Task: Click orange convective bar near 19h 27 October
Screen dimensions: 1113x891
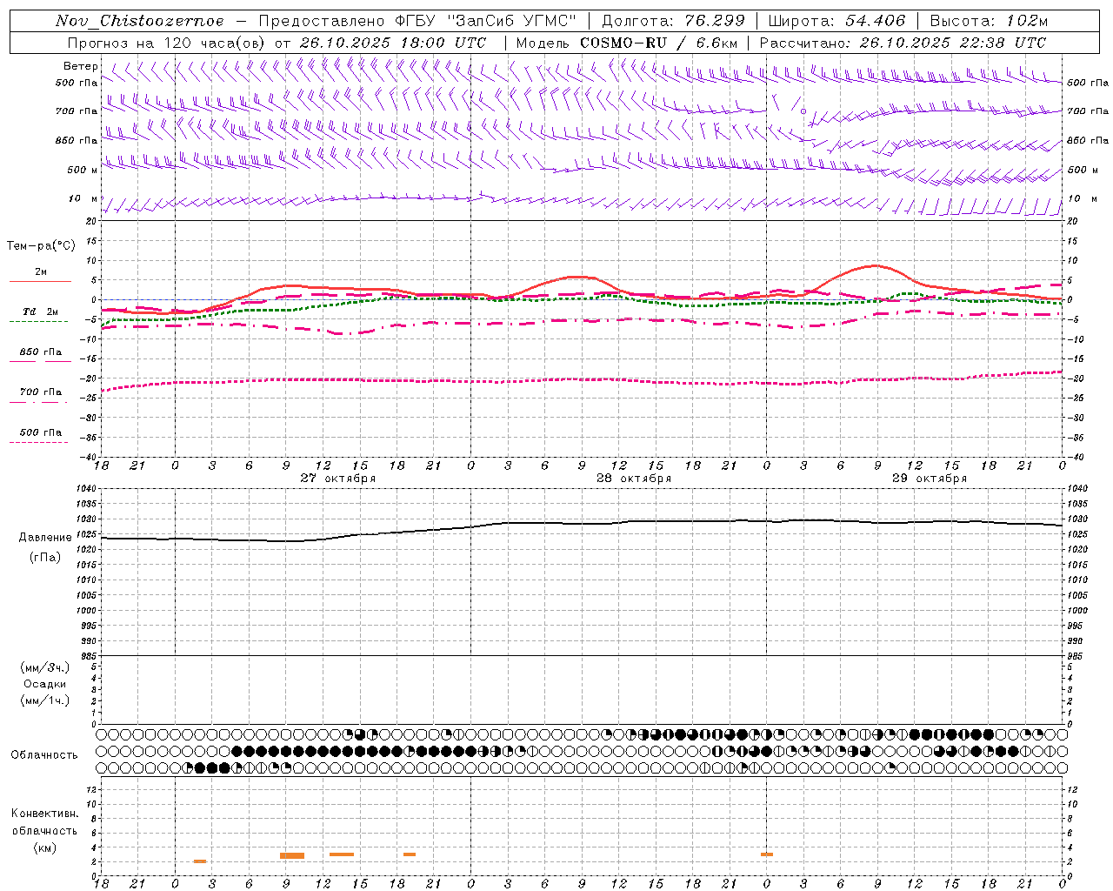Action: pos(410,854)
